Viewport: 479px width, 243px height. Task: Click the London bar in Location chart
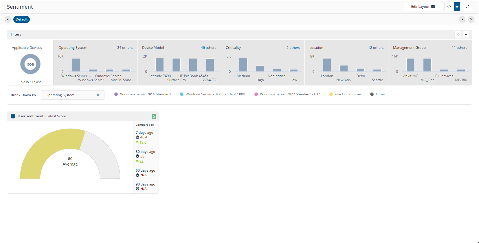[x=327, y=65]
